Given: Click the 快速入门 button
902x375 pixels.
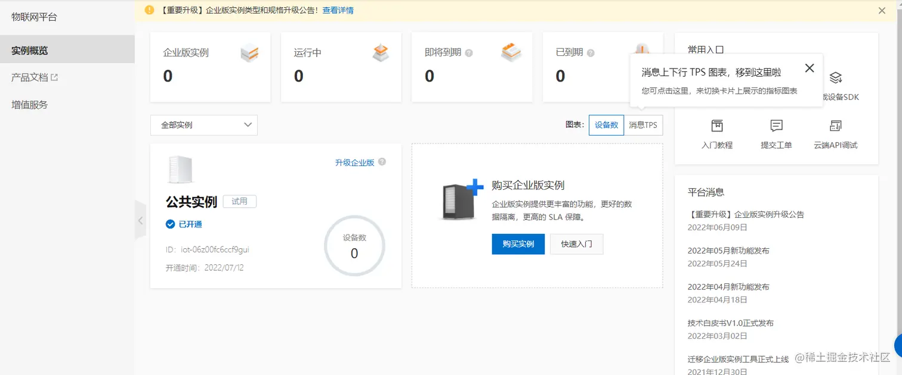Looking at the screenshot, I should pyautogui.click(x=576, y=244).
